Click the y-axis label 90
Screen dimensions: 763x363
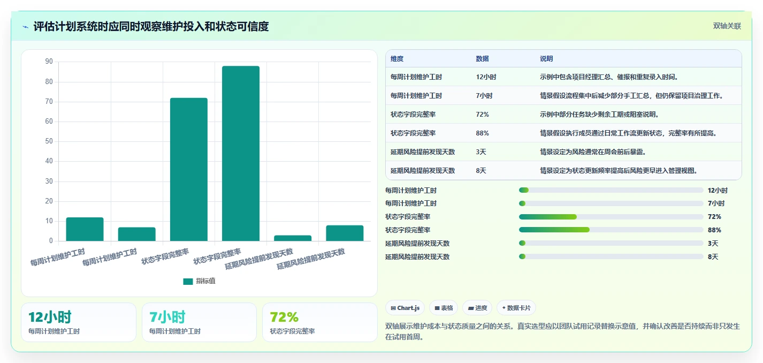(x=49, y=62)
